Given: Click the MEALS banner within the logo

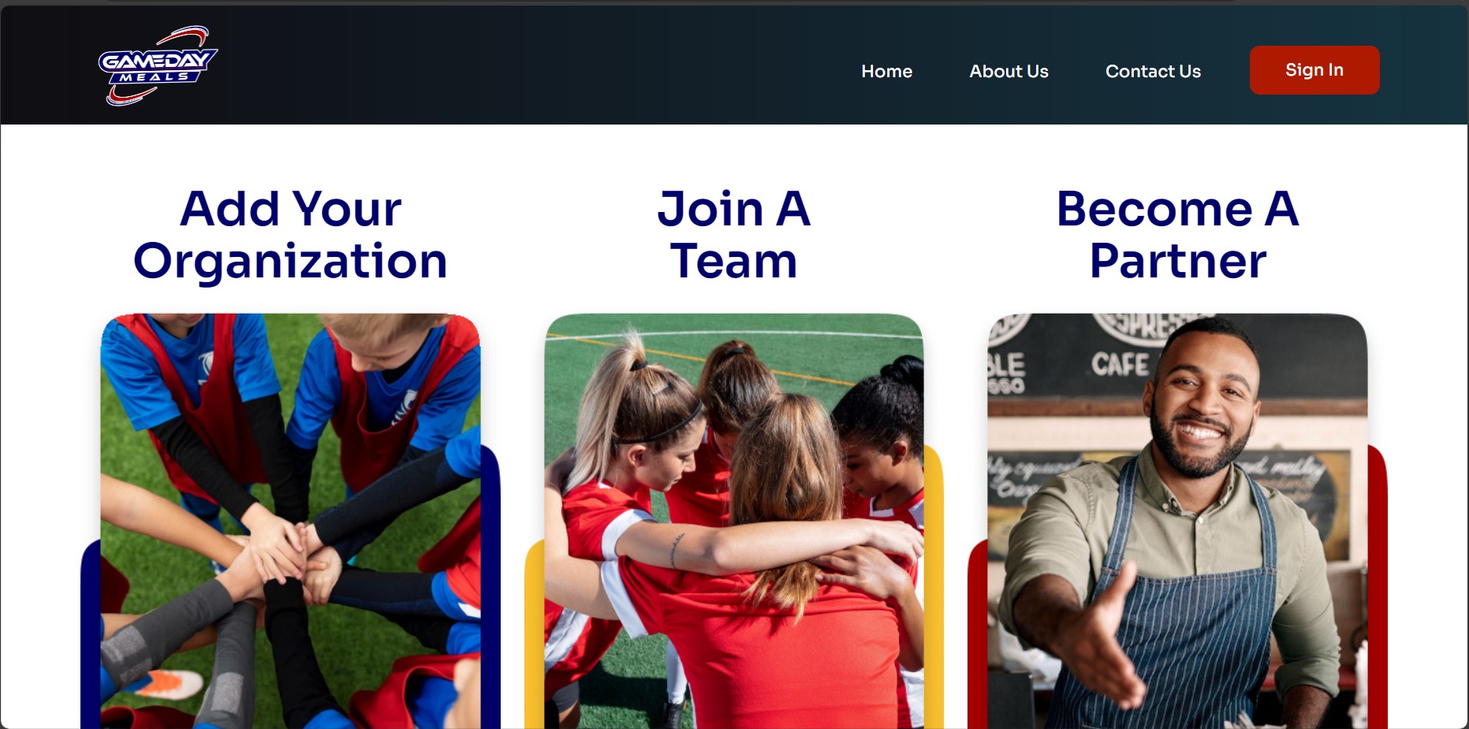Looking at the screenshot, I should coord(155,77).
